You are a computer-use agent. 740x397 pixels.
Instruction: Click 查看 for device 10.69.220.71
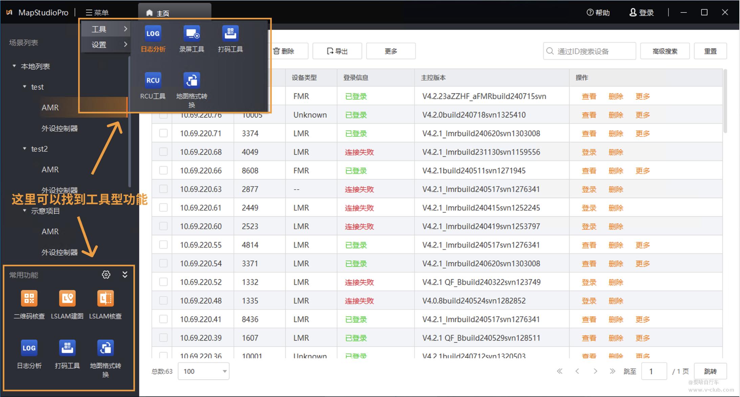(589, 133)
